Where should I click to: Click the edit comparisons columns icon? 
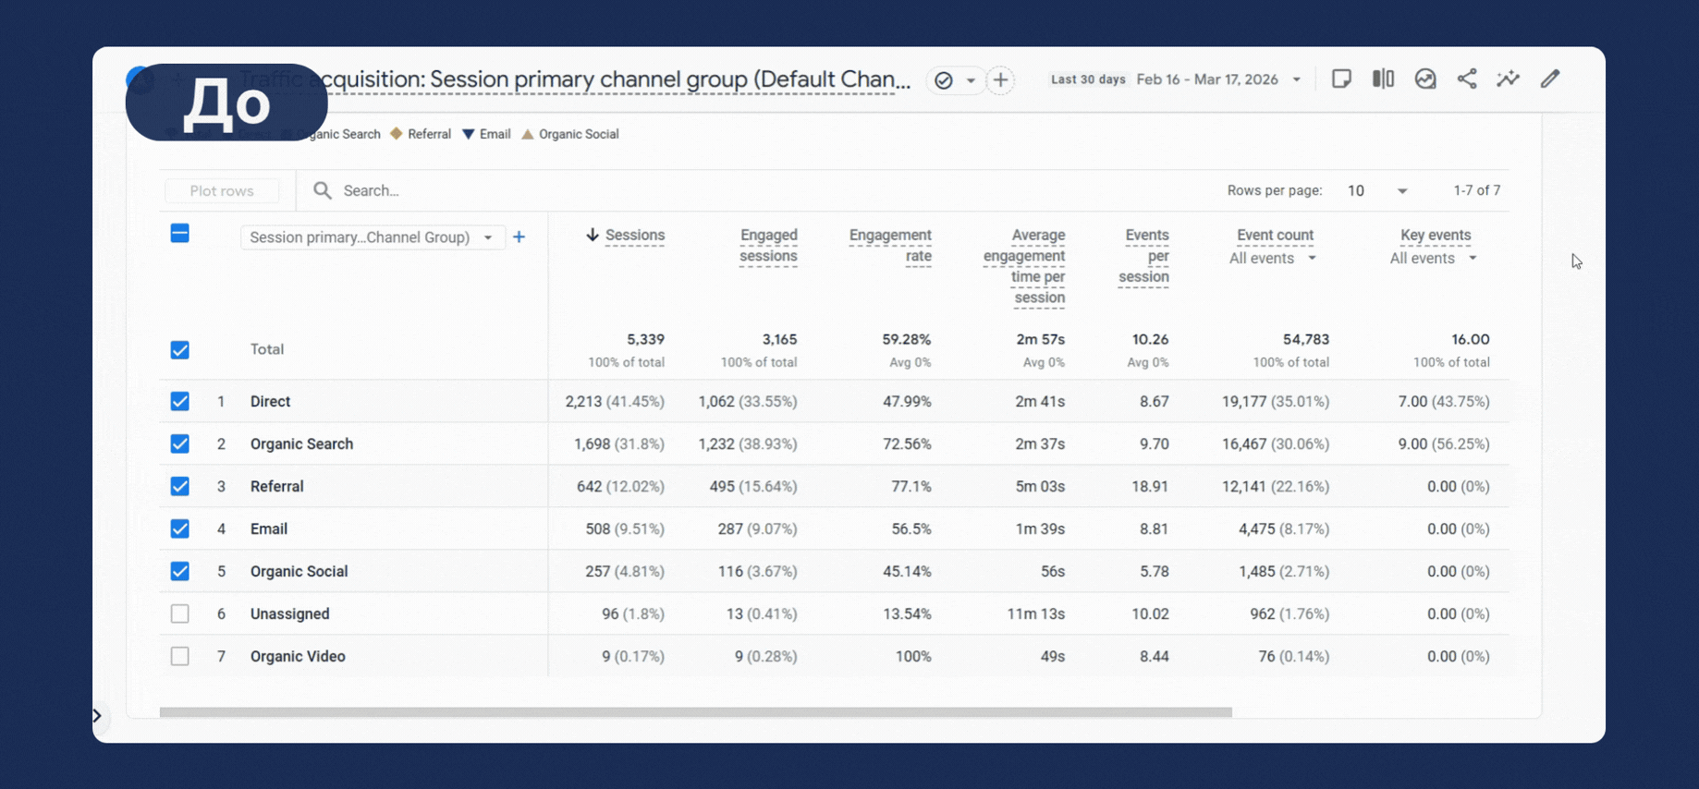coord(1383,79)
